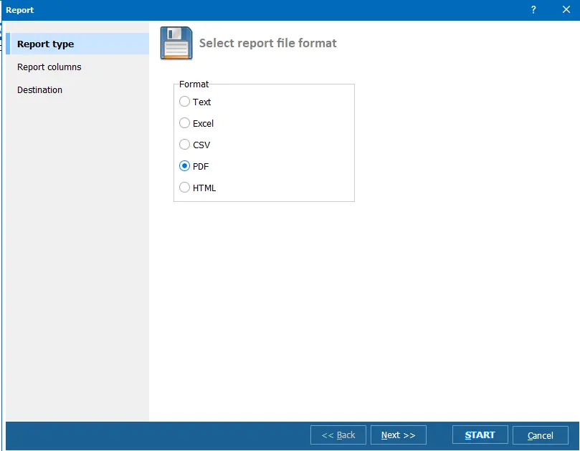Select the PDF radio button
The height and width of the screenshot is (451, 580).
point(185,166)
